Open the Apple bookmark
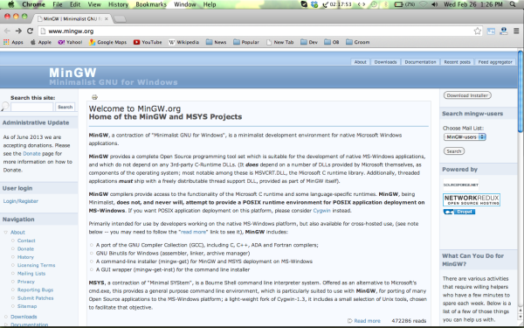This screenshot has width=524, height=328. (41, 42)
